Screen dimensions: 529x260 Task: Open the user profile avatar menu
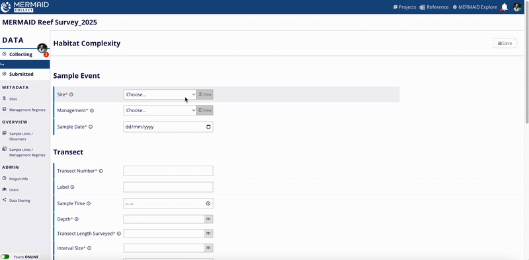click(517, 7)
